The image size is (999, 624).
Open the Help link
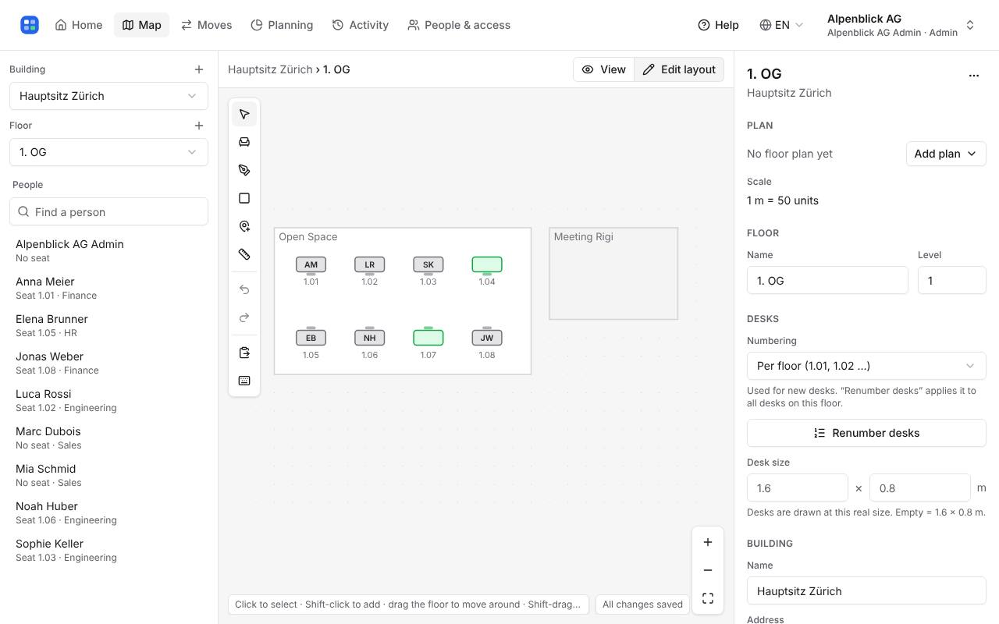[718, 25]
